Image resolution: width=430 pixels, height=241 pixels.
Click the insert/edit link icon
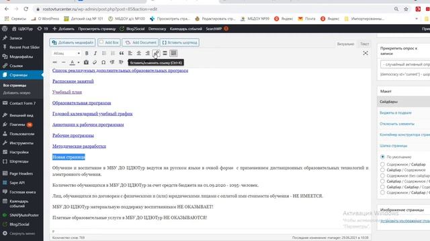pos(157,54)
